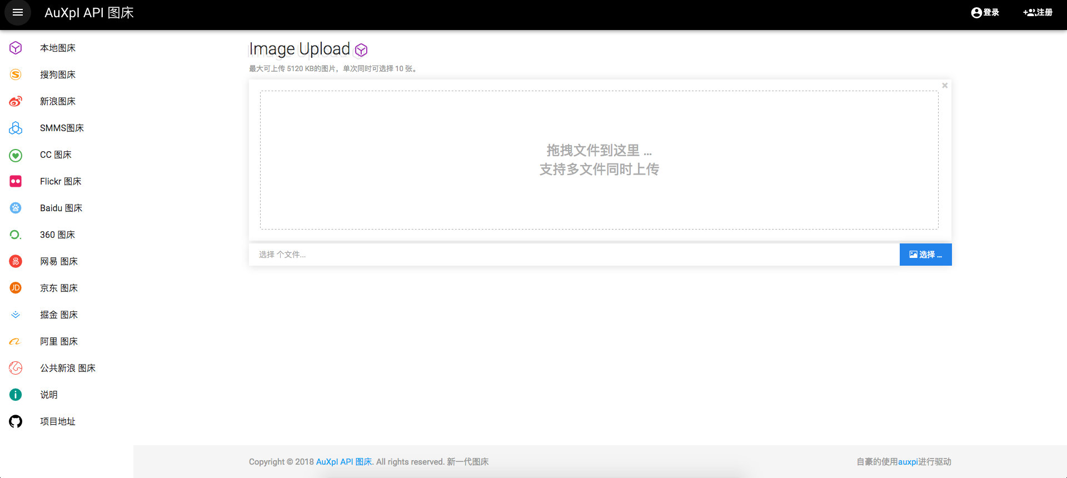Viewport: 1067px width, 478px height.
Task: Click the green info icon for 说明
Action: tap(16, 395)
